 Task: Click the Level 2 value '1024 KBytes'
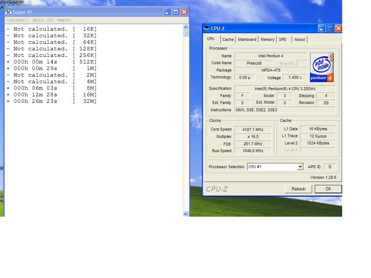(318, 143)
